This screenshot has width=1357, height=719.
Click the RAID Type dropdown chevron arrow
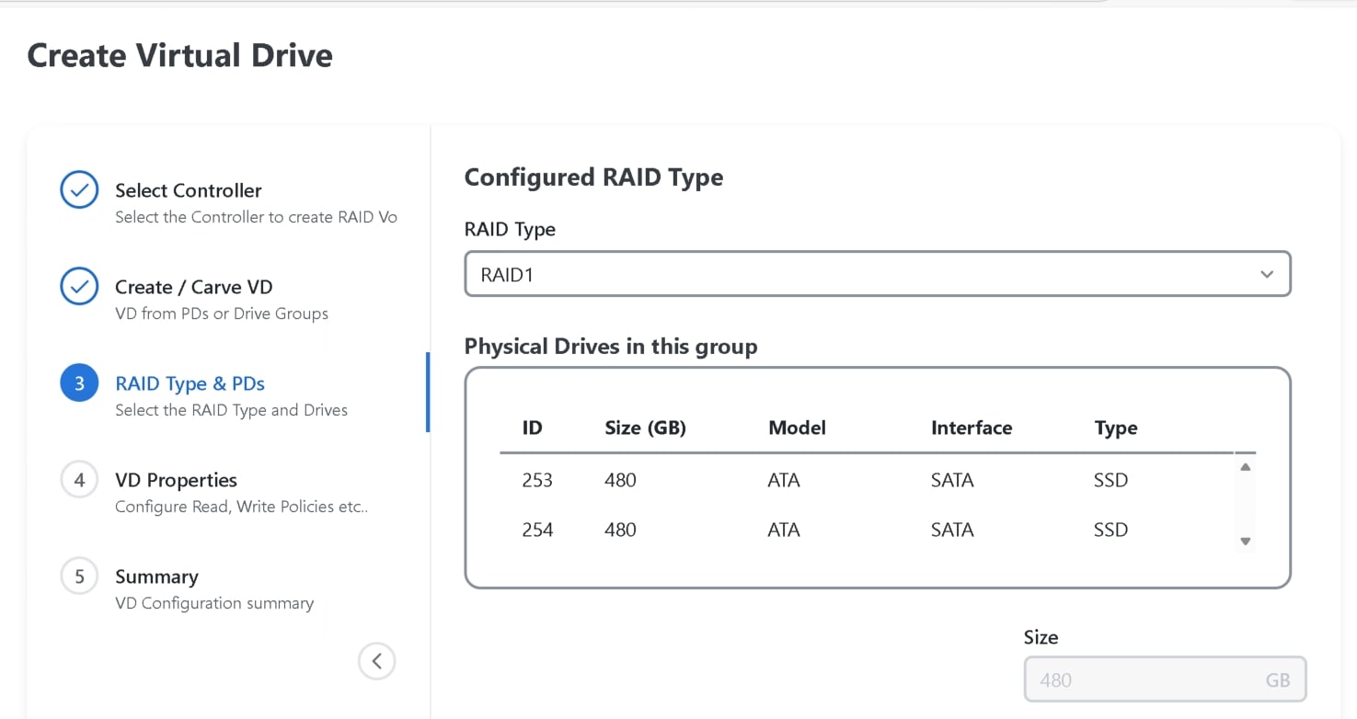click(x=1267, y=274)
